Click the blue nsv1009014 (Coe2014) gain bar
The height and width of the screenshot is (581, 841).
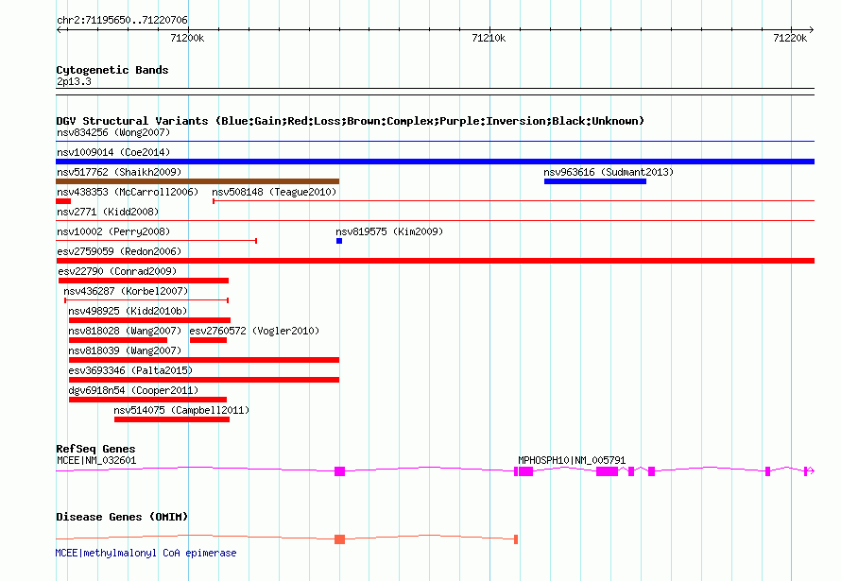pos(435,162)
